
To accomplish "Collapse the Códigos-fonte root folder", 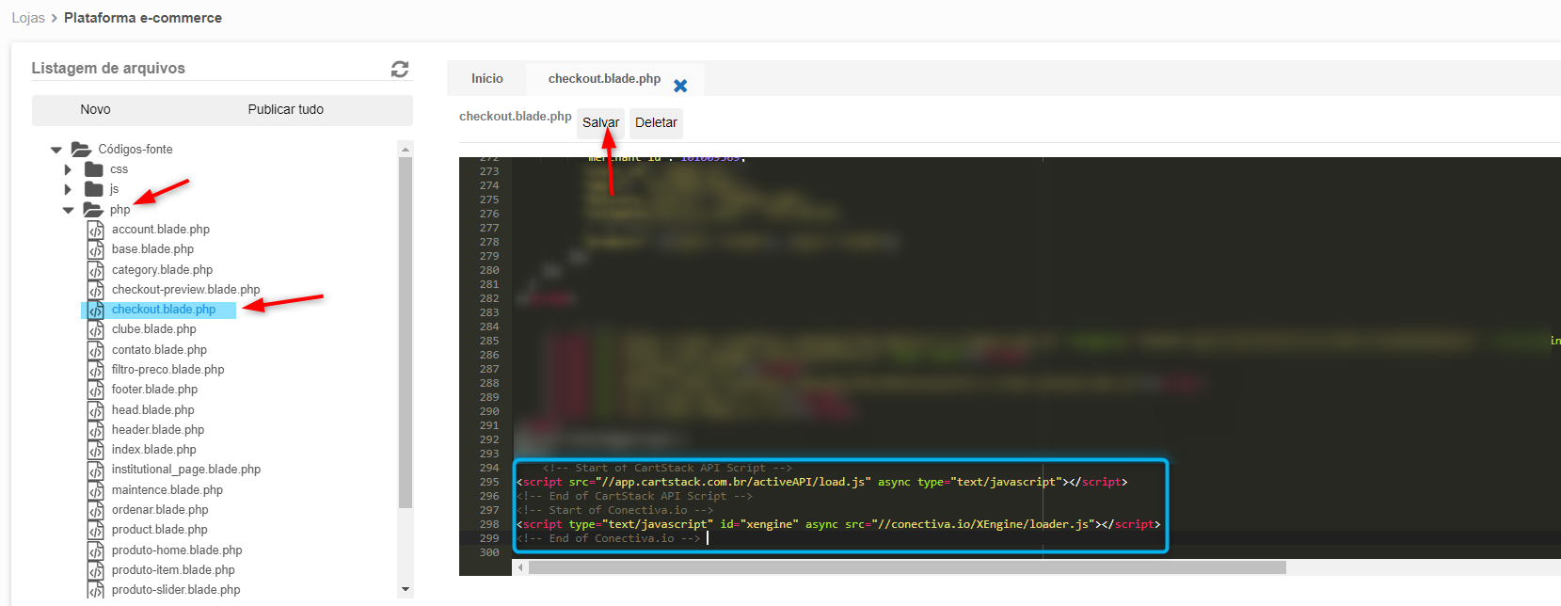I will coord(56,150).
